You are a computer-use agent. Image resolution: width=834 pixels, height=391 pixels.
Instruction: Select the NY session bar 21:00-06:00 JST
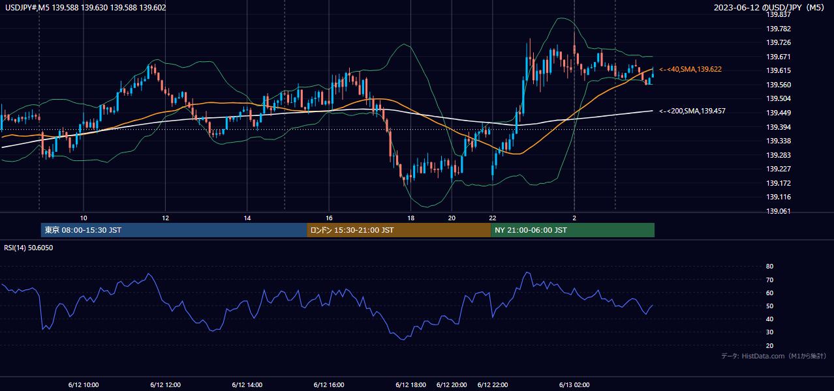click(572, 230)
